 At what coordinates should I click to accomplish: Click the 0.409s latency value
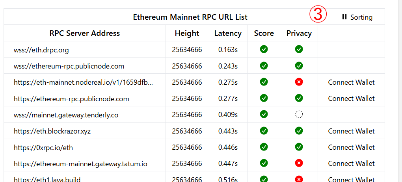point(228,115)
